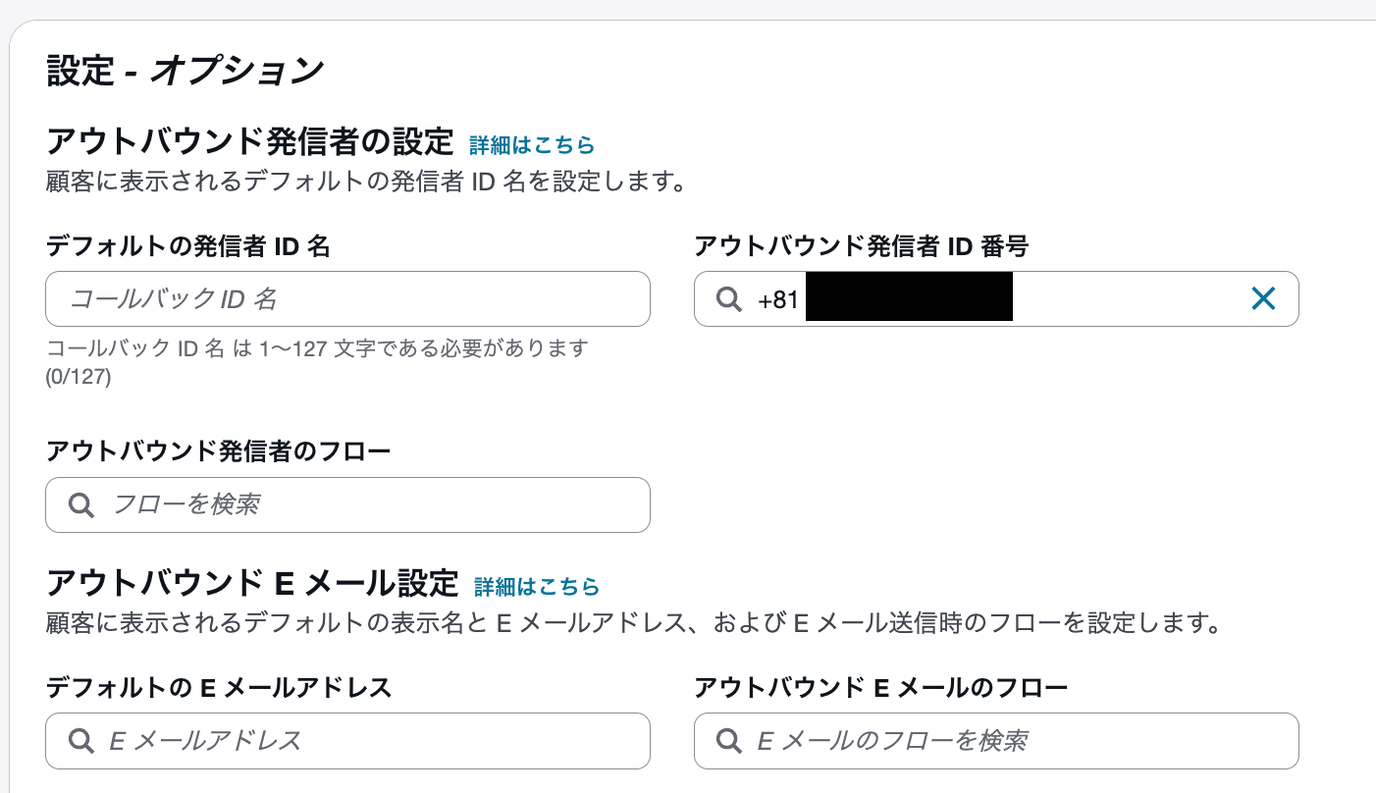The height and width of the screenshot is (793, 1376).
Task: Select the アウトバウンド E メール設定 section heading
Action: (250, 583)
